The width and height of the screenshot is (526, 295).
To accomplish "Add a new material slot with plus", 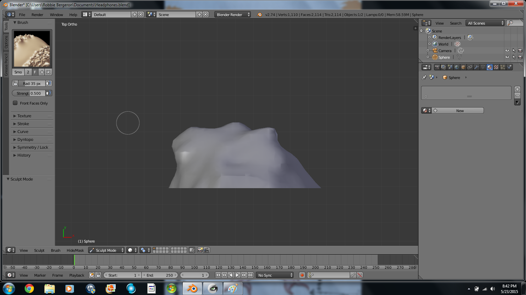I will 517,89.
